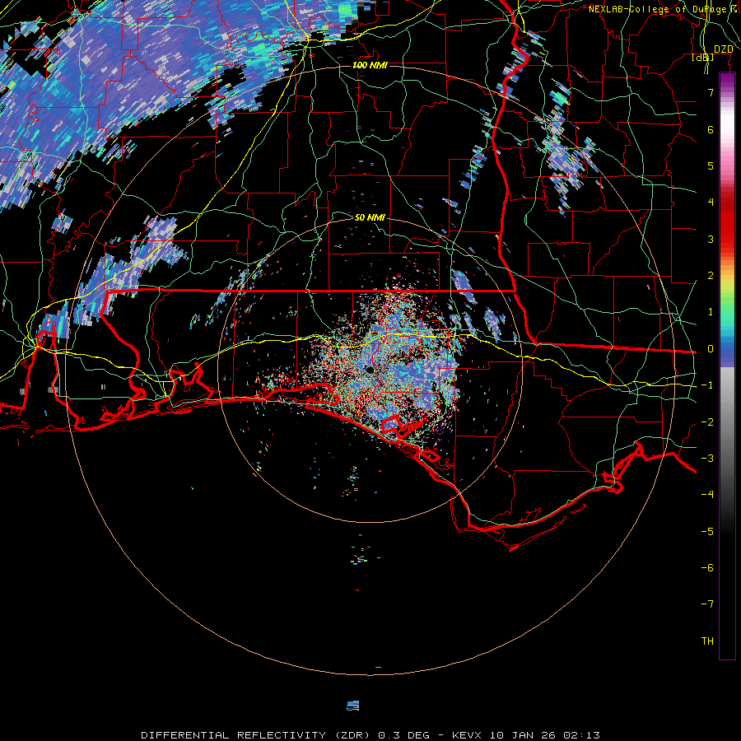Screen dimensions: 741x741
Task: Click the "6" value on the color scale
Action: [711, 129]
